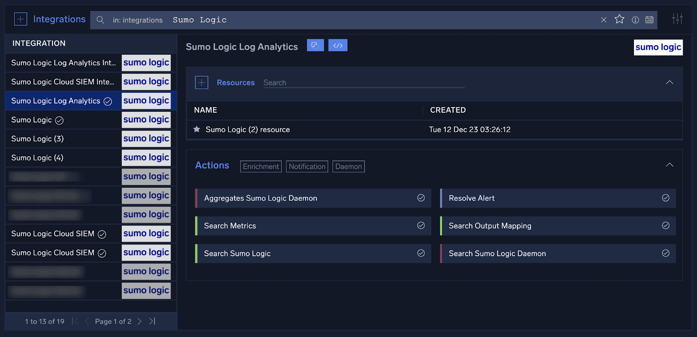This screenshot has height=337, width=697.
Task: Click the search magnifier icon
Action: point(100,20)
